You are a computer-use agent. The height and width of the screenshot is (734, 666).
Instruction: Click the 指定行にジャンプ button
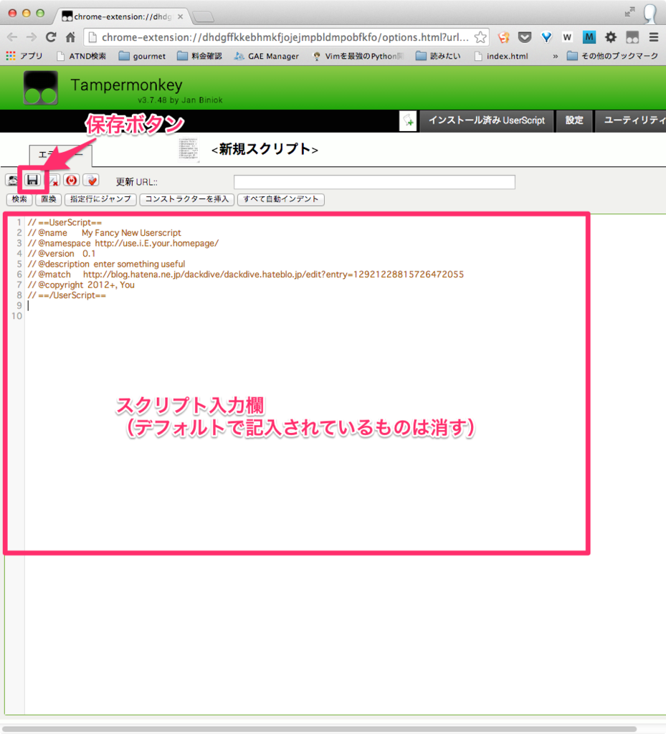(x=100, y=199)
